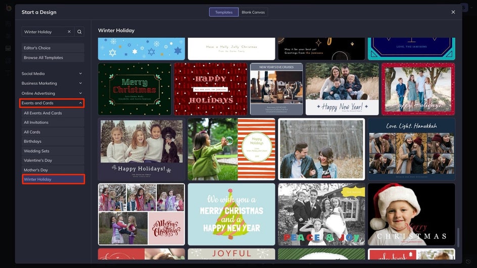This screenshot has height=268, width=477.
Task: Choose the New Year's Eve Cruises template
Action: pyautogui.click(x=276, y=89)
